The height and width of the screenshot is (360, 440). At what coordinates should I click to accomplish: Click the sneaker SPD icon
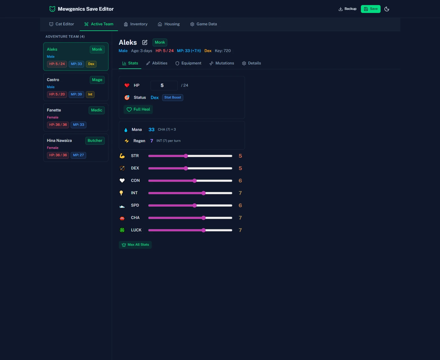(122, 206)
